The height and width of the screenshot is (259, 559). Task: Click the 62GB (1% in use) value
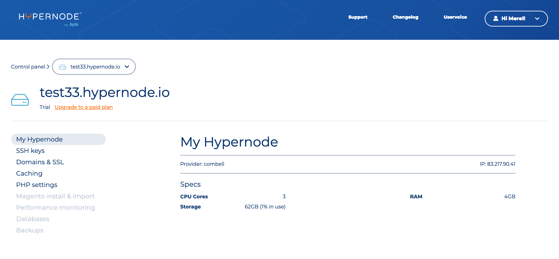point(265,207)
